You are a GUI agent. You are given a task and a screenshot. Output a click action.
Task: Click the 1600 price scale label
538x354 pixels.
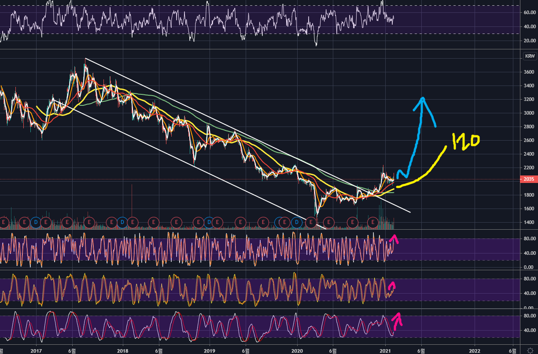coord(529,209)
